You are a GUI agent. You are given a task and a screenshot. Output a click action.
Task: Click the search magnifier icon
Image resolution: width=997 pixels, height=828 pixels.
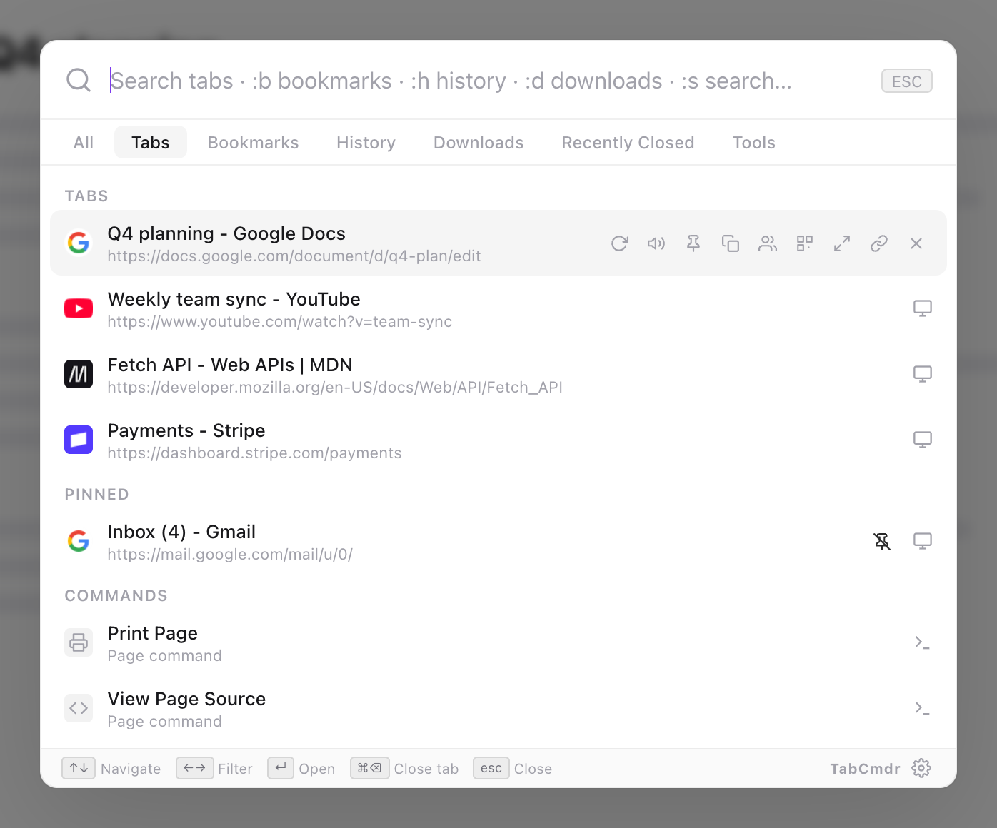coord(79,80)
